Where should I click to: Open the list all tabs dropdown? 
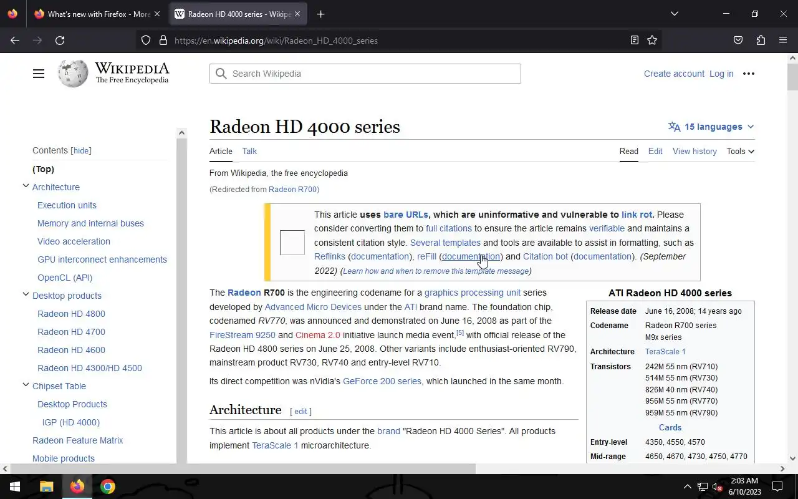coord(674,14)
